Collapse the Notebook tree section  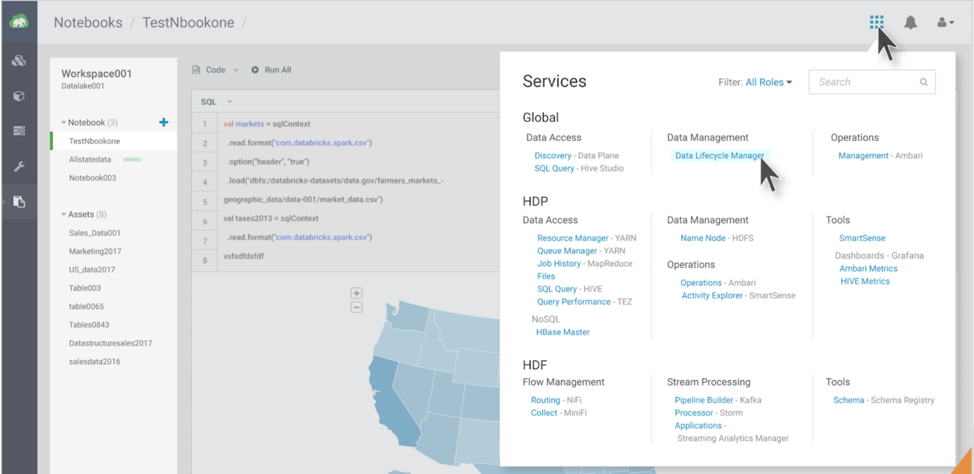pos(63,122)
